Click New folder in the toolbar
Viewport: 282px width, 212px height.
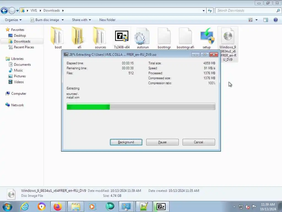(107, 20)
